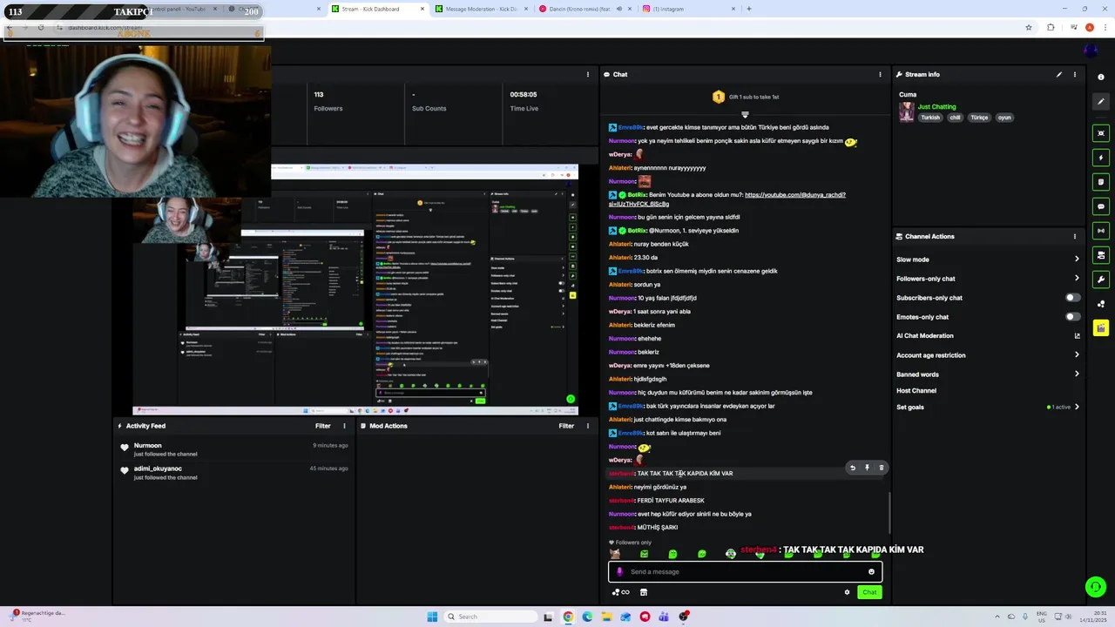Open a new browser tab

coord(748,9)
